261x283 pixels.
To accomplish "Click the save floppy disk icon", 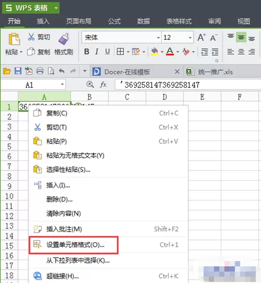I will 18,71.
